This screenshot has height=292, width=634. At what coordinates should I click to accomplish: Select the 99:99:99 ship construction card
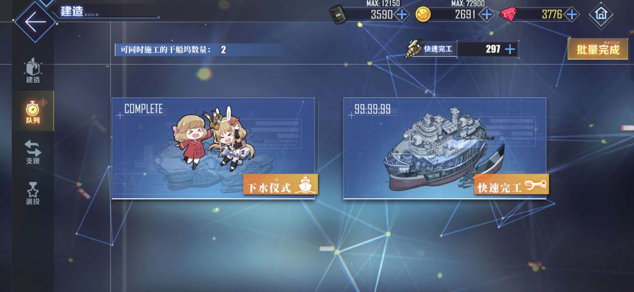point(445,148)
